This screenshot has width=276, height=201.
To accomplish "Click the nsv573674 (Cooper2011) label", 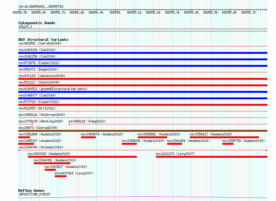I will tap(39, 63).
